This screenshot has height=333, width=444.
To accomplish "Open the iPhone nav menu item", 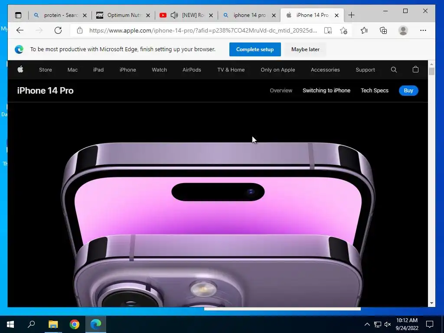I will 128,70.
